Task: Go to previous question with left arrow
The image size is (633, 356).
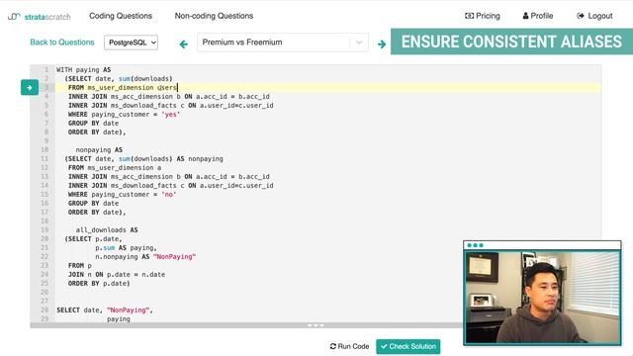Action: click(184, 44)
